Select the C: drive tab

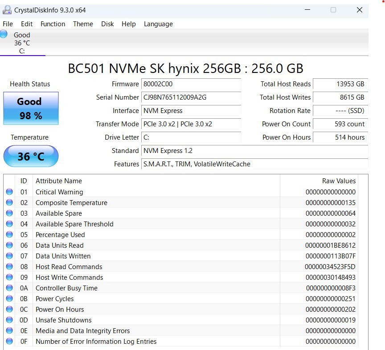[x=22, y=43]
